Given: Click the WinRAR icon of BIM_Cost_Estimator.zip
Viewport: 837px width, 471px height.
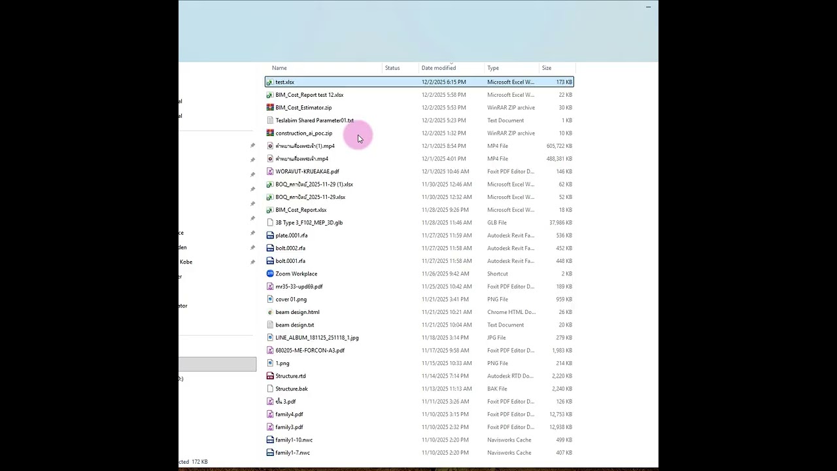Looking at the screenshot, I should (x=270, y=107).
